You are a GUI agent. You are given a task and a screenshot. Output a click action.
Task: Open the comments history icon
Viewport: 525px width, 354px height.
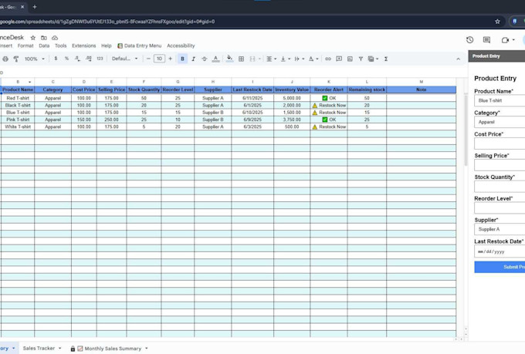[x=486, y=40]
